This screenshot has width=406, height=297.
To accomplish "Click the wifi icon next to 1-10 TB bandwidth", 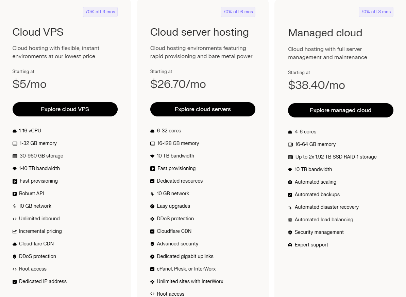I will pos(15,169).
